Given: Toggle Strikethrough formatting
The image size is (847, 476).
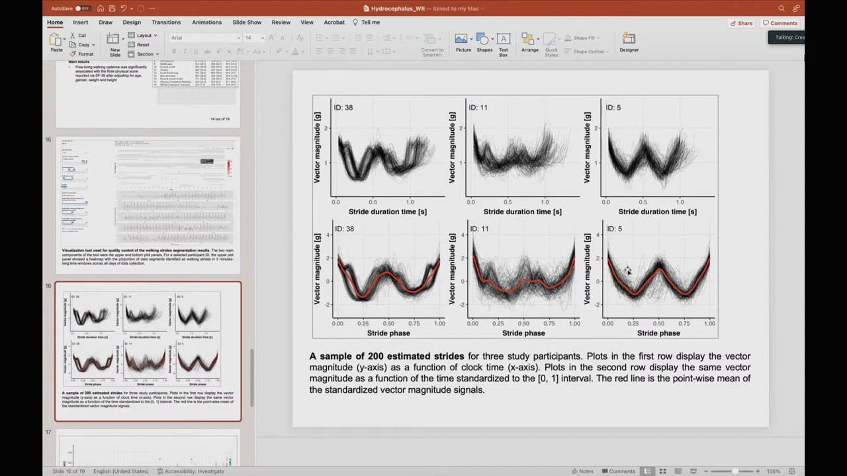Looking at the screenshot, I should (207, 51).
